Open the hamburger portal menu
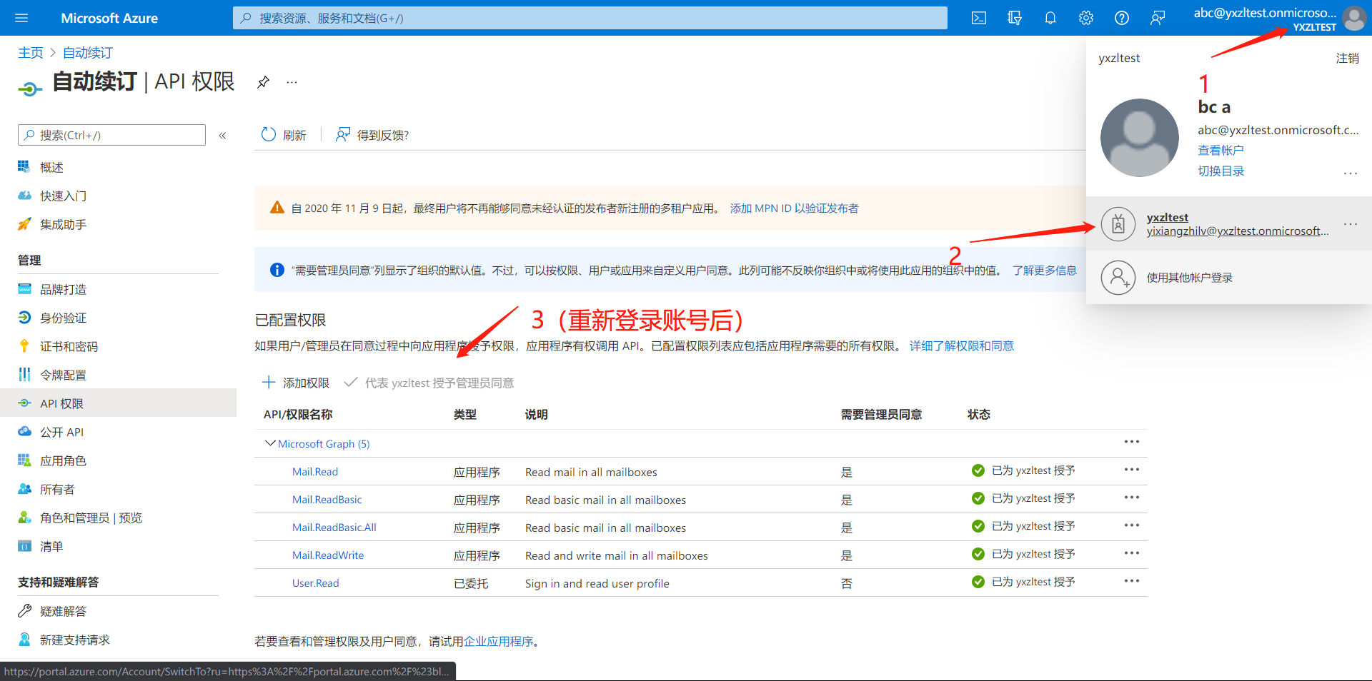 click(x=21, y=18)
